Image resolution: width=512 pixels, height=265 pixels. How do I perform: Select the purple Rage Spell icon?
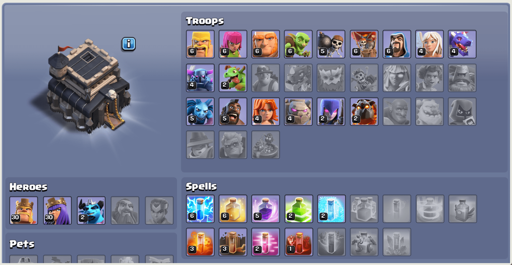(265, 209)
